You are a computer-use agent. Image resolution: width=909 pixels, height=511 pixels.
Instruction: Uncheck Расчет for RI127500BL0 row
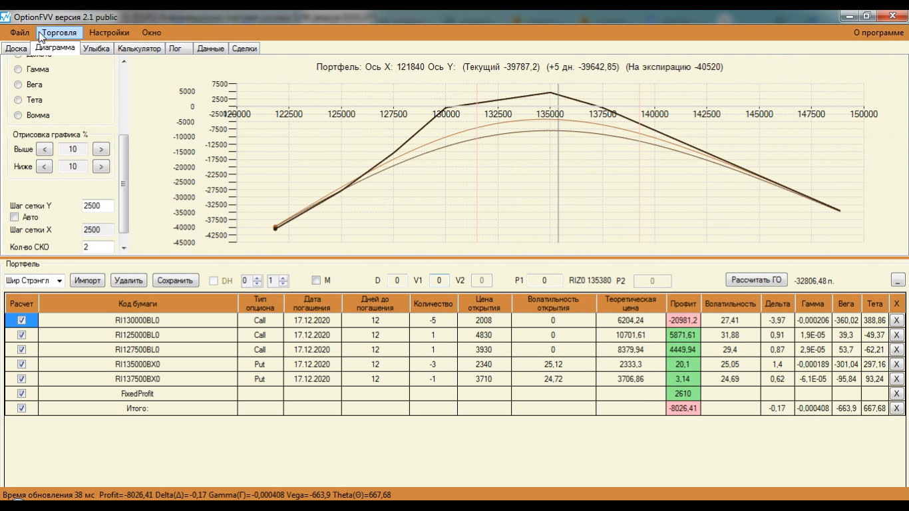(x=22, y=349)
